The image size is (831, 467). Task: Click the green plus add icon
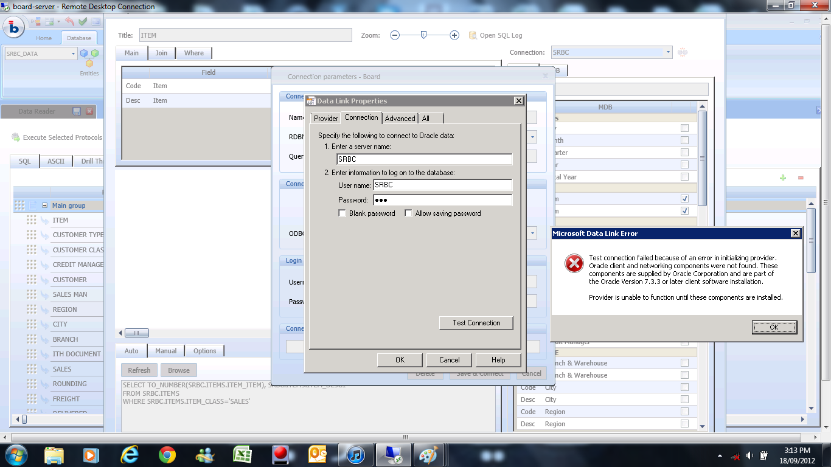783,178
